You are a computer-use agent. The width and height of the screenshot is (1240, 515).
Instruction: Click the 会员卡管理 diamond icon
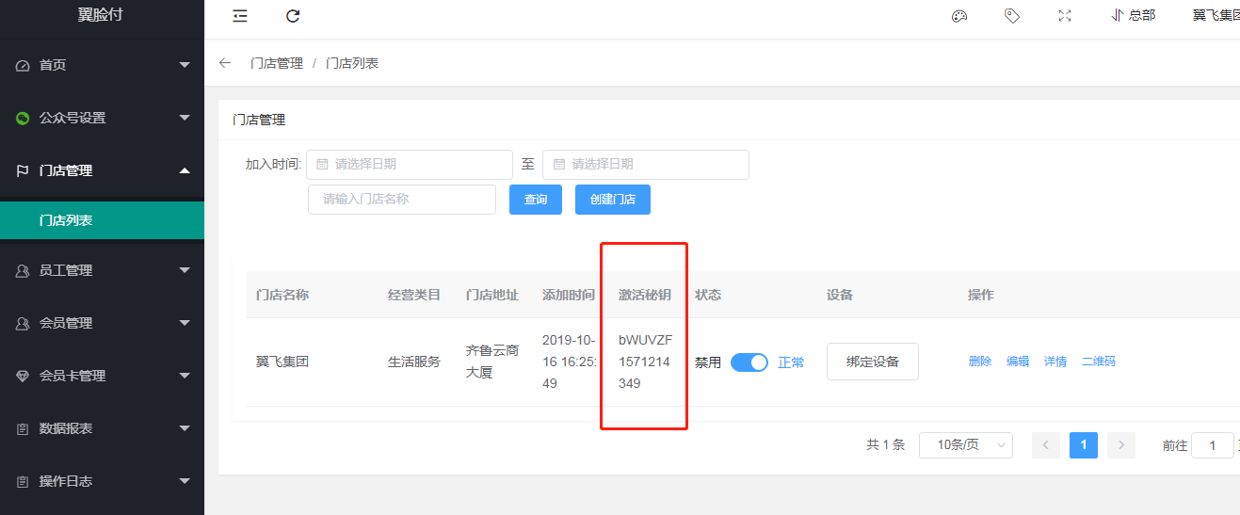[23, 376]
